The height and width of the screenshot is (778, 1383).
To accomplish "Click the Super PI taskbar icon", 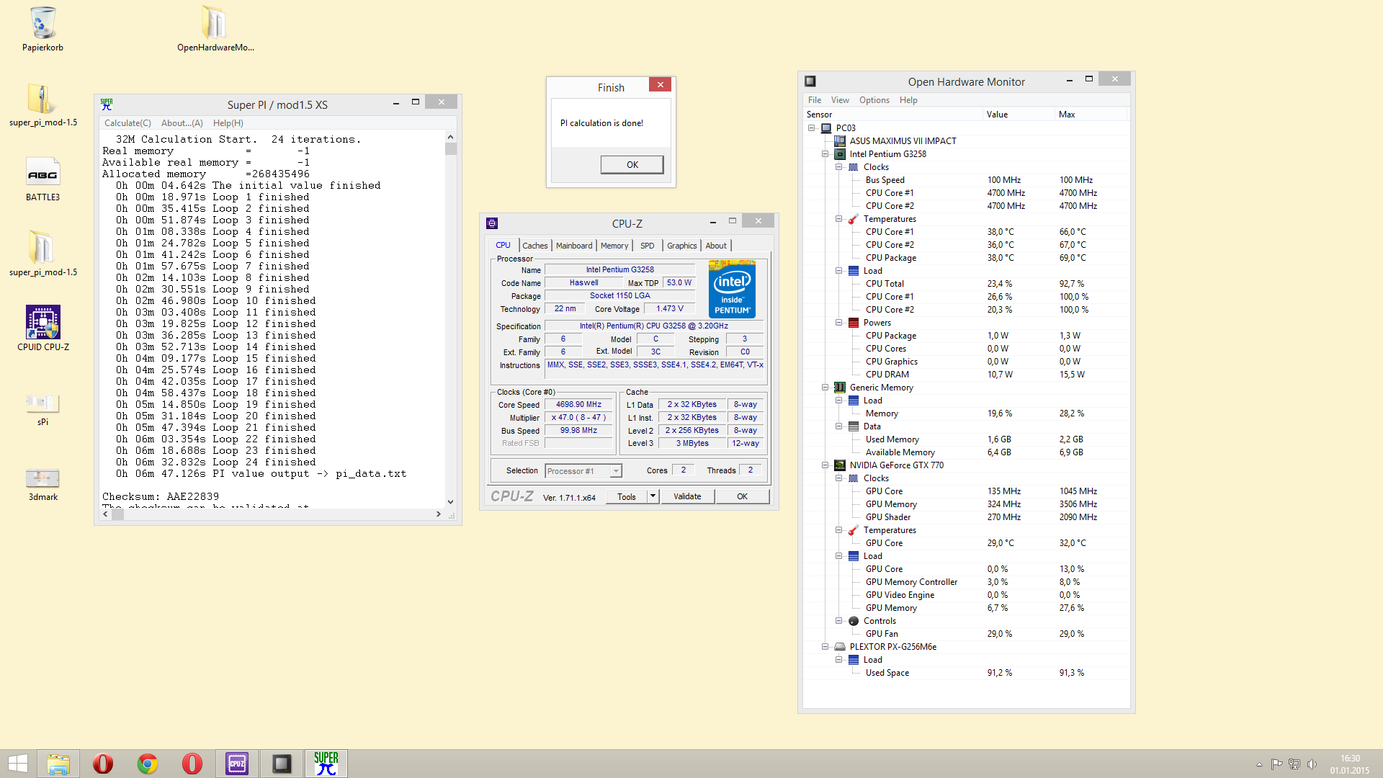I will [326, 764].
